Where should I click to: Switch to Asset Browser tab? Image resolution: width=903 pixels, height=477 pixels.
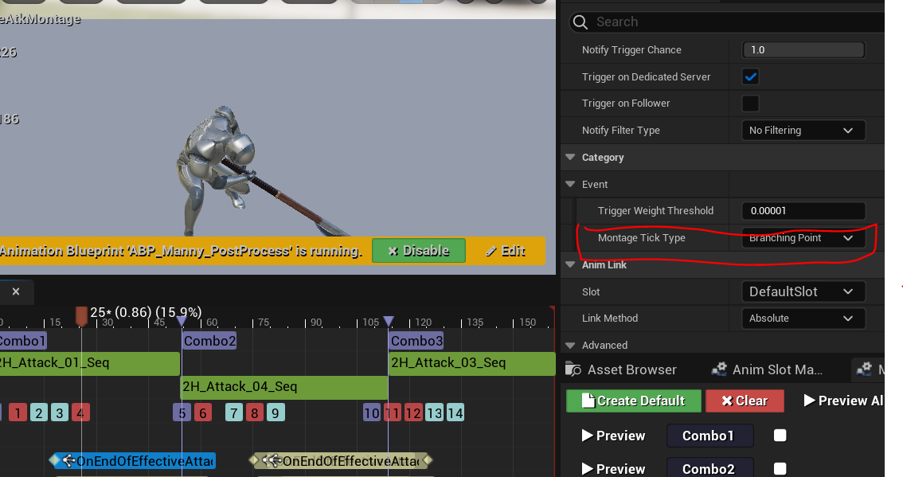pos(622,369)
